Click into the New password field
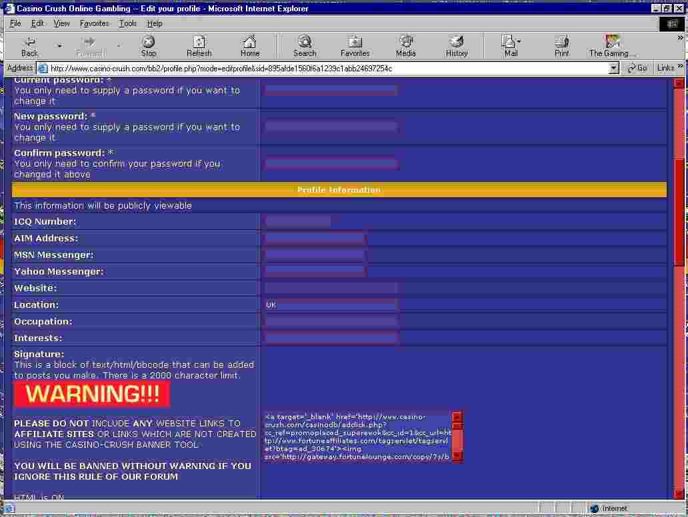688x517 pixels. tap(331, 127)
